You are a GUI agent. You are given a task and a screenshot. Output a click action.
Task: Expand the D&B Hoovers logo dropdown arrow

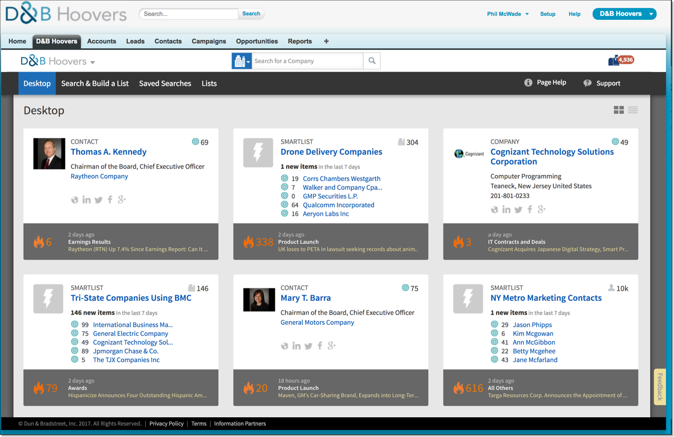tap(93, 62)
